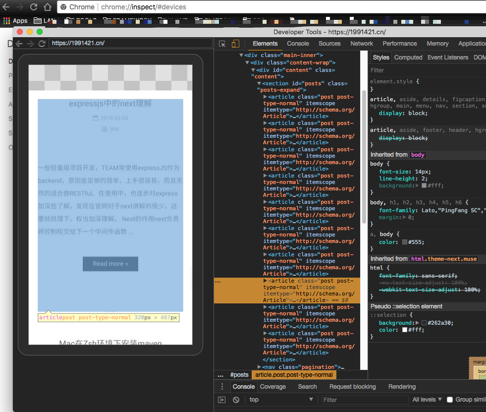Switch to the Elements tab
Image resolution: width=486 pixels, height=412 pixels.
pyautogui.click(x=265, y=44)
